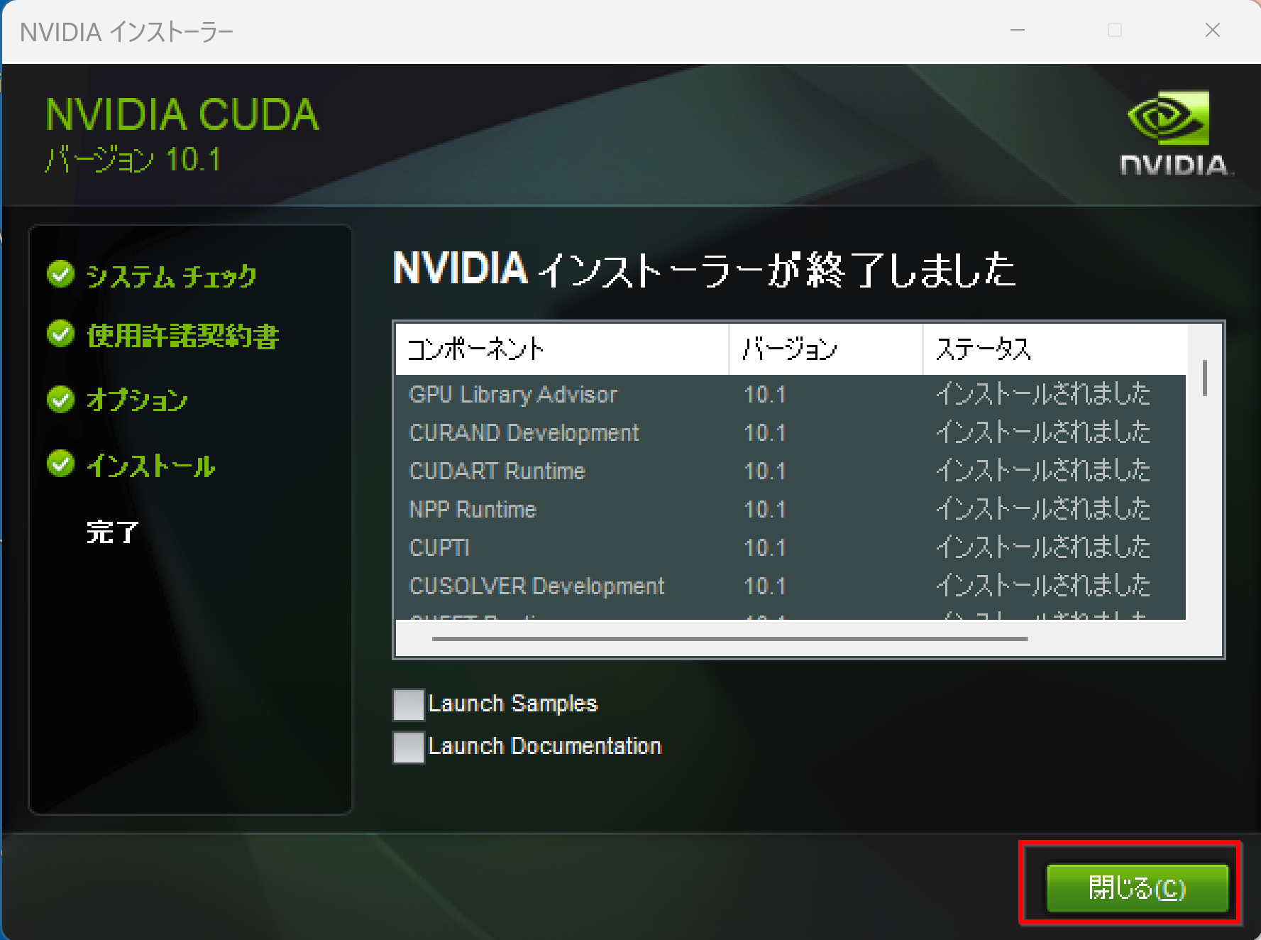Image resolution: width=1261 pixels, height=940 pixels.
Task: Select the システム チェック step
Action: pyautogui.click(x=171, y=275)
